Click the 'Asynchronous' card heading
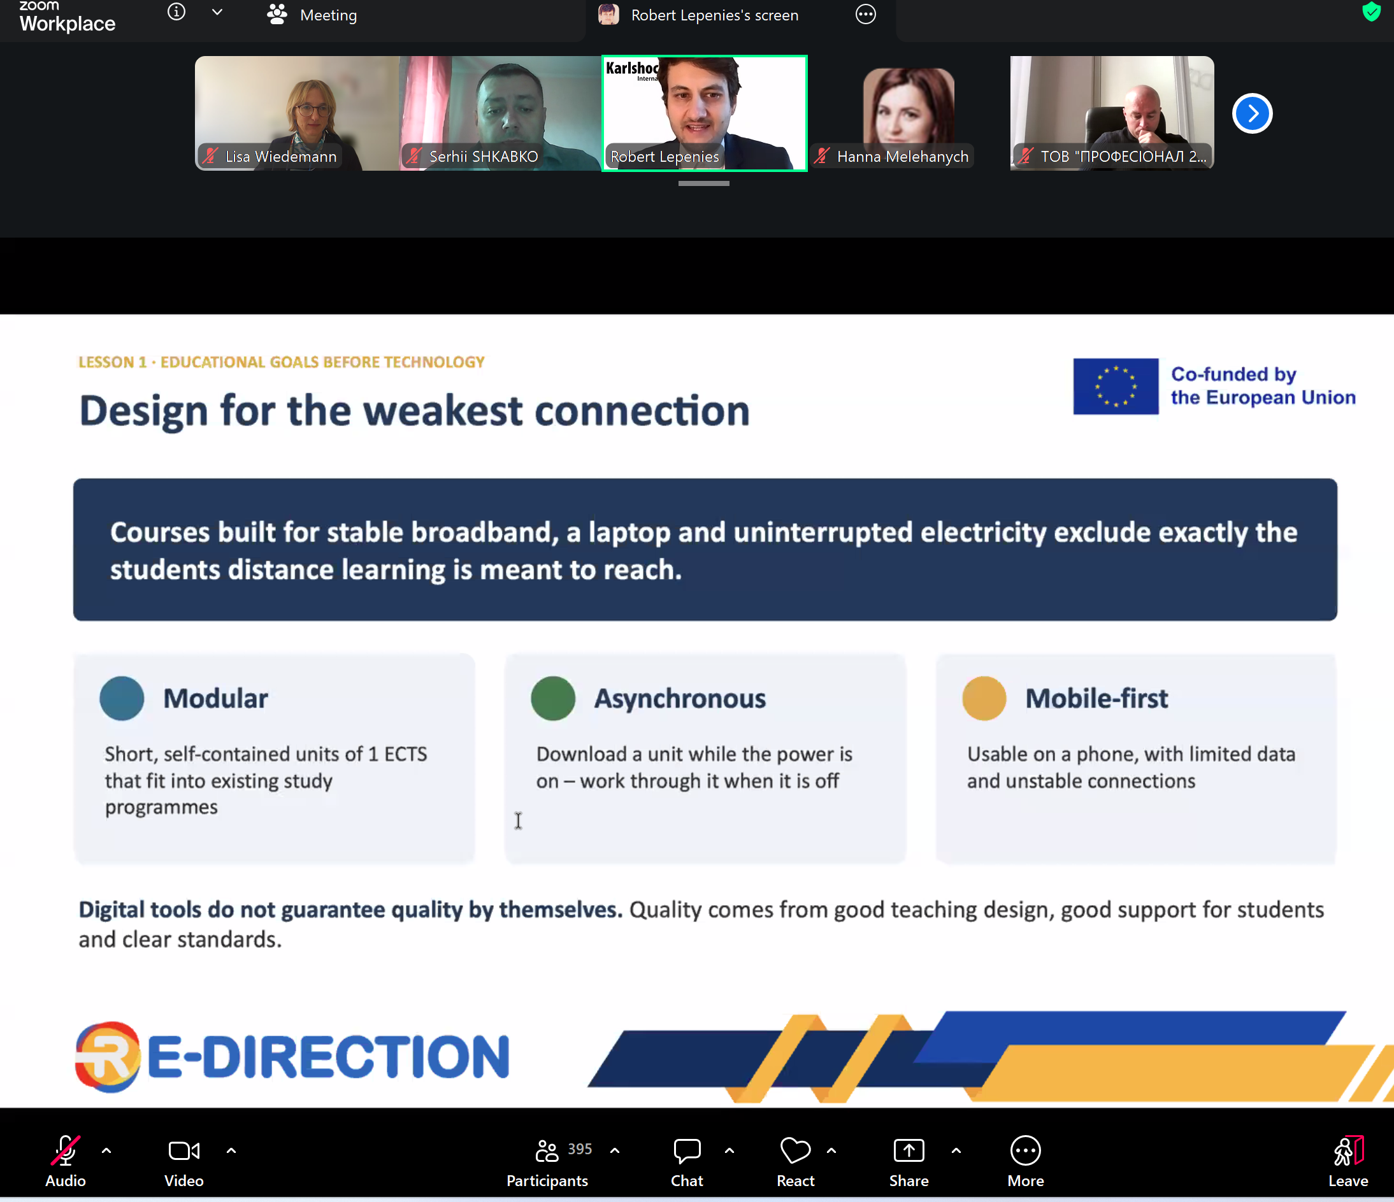The width and height of the screenshot is (1394, 1202). pyautogui.click(x=680, y=698)
